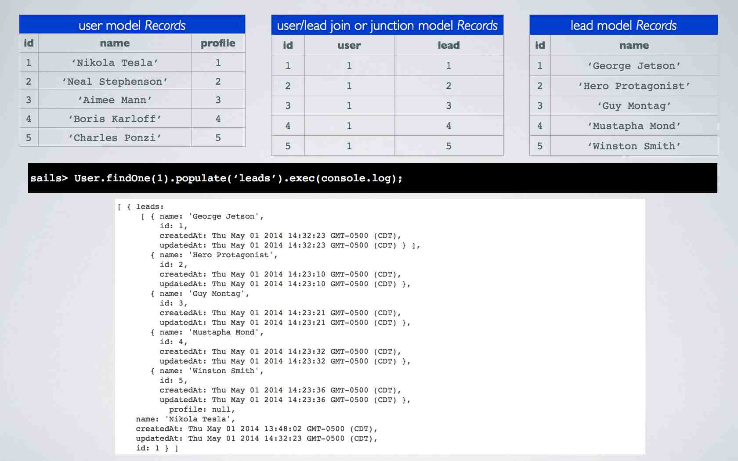Click the 'name' column header in lead table

click(634, 45)
